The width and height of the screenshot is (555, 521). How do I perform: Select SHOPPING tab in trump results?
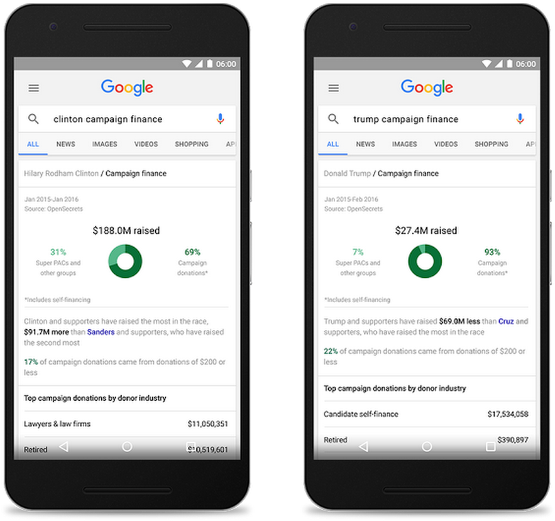[492, 144]
